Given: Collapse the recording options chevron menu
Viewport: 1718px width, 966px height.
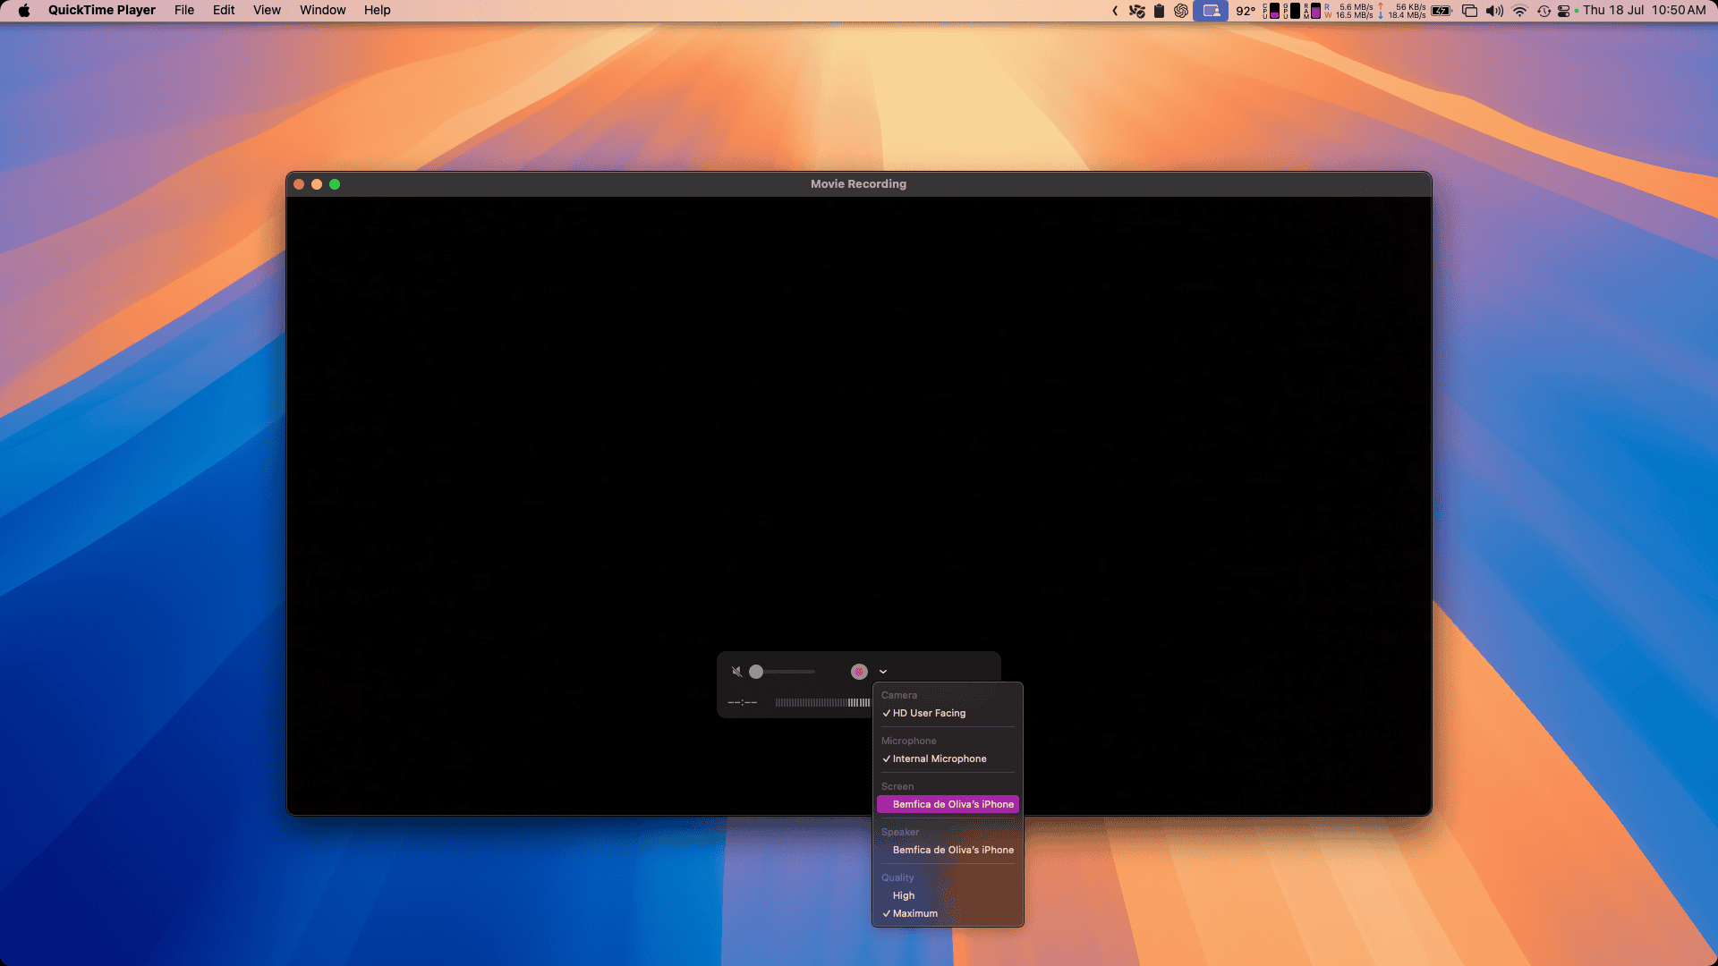Looking at the screenshot, I should click(883, 672).
